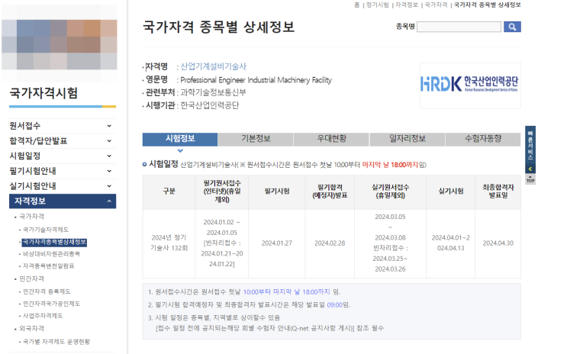This screenshot has width=567, height=354.
Task: Switch to the 기본정보 tab
Action: pos(256,139)
